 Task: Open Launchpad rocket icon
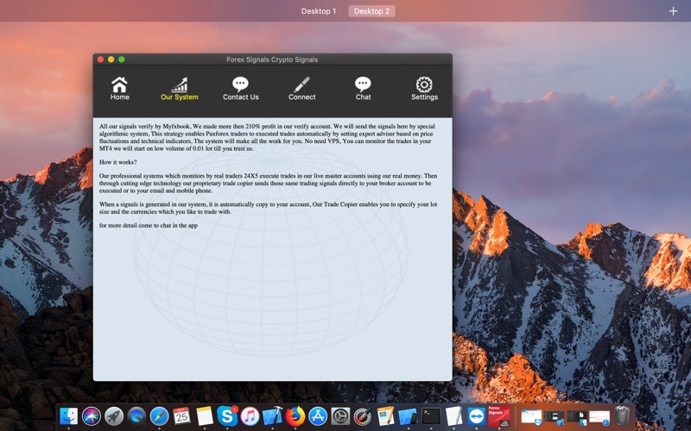point(114,416)
